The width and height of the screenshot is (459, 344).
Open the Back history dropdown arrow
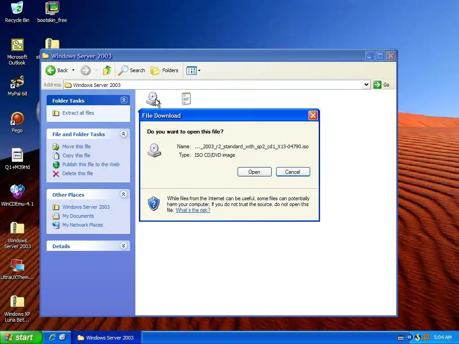tap(73, 70)
